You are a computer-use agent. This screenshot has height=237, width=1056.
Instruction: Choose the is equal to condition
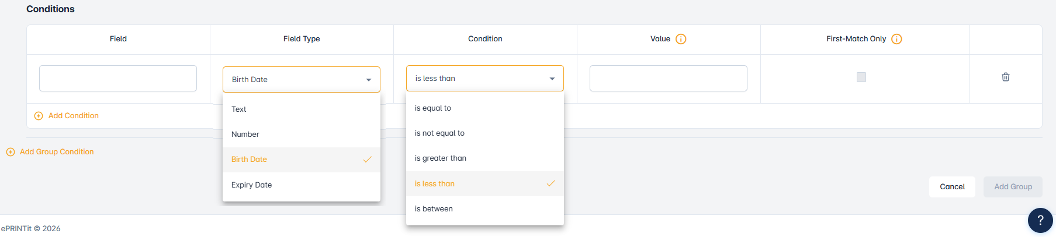(x=433, y=108)
